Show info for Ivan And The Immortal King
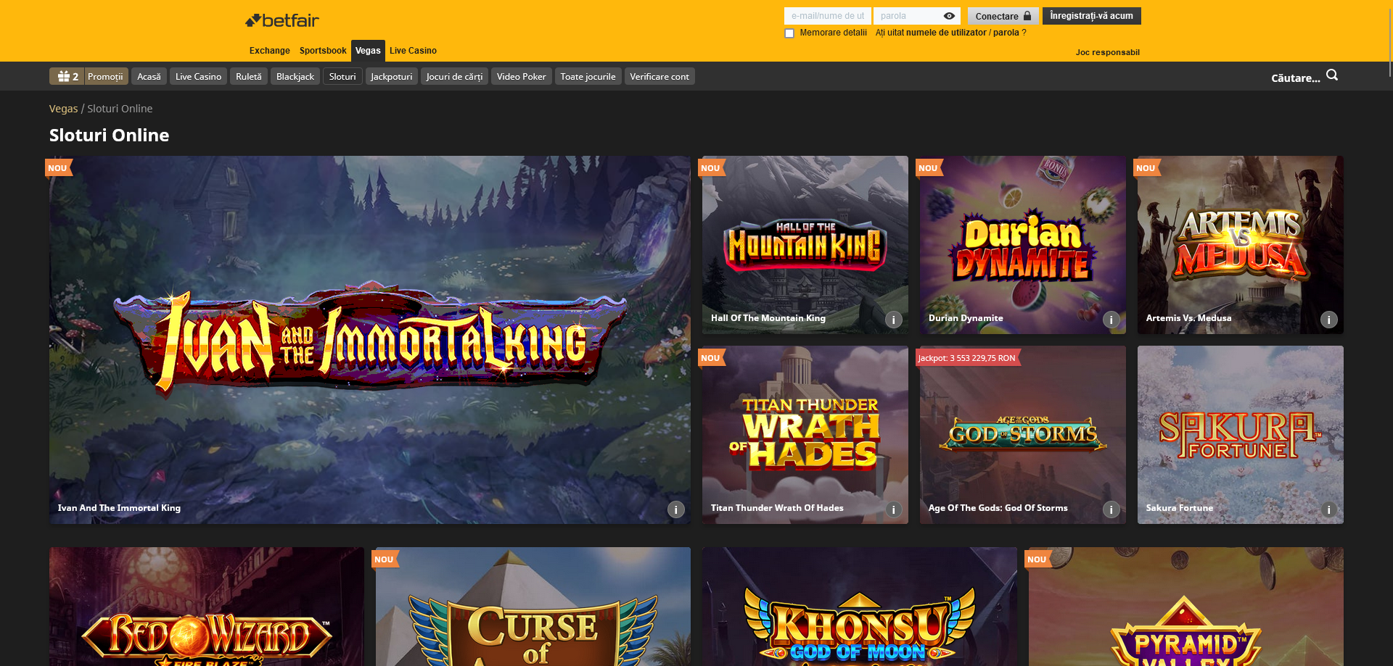 675,509
